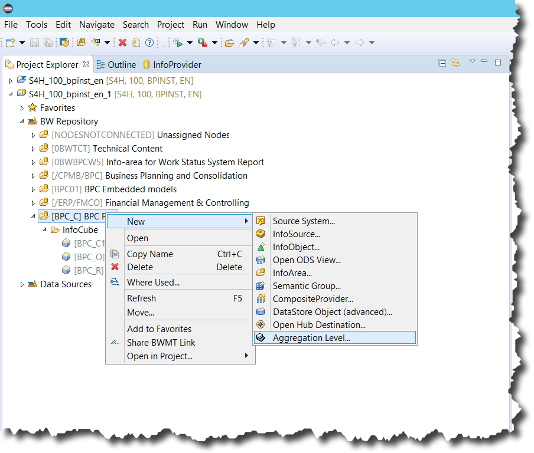Click the Collapse All icon in Project Explorer
The width and height of the screenshot is (534, 453).
click(x=442, y=63)
